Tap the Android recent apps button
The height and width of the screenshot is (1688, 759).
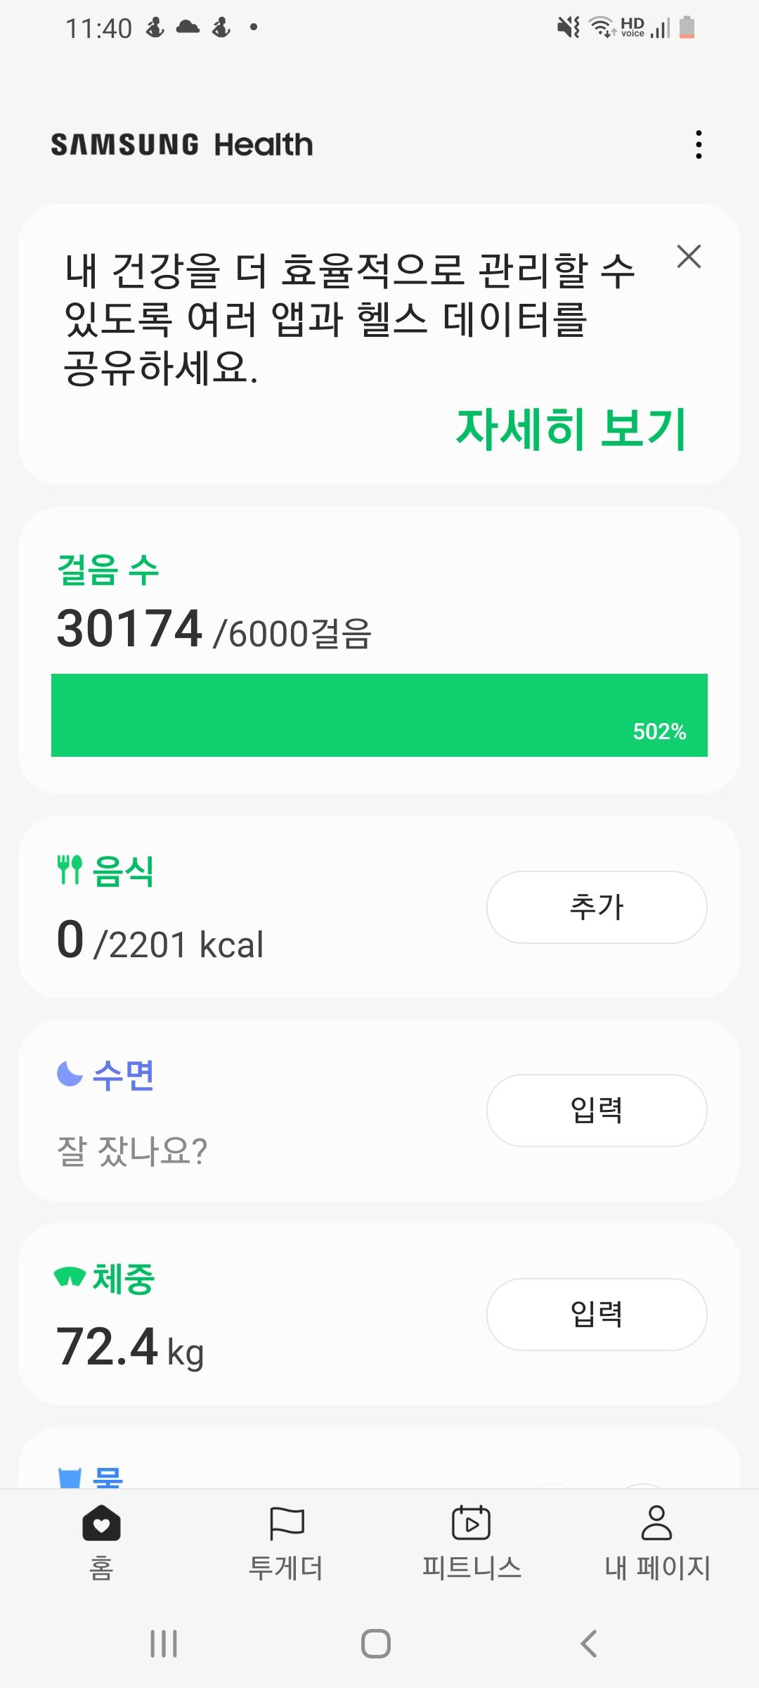[164, 1644]
